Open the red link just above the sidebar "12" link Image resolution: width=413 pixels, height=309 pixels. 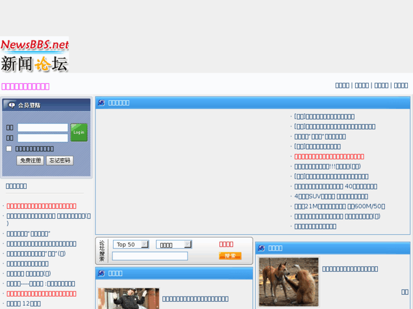tap(41, 294)
